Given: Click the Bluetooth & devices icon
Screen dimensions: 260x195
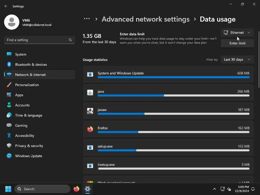Looking at the screenshot, I should click(x=9, y=64).
